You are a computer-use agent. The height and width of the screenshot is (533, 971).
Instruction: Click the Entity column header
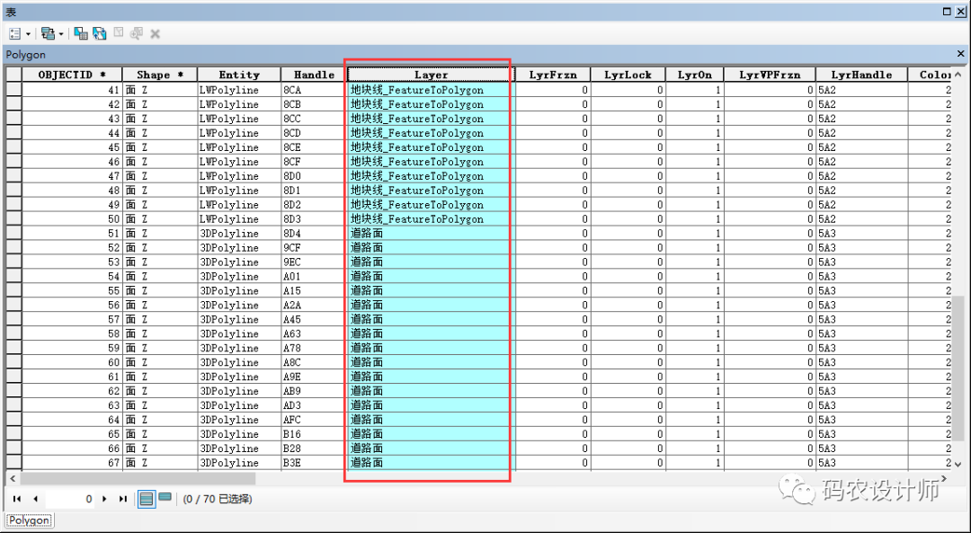click(238, 75)
